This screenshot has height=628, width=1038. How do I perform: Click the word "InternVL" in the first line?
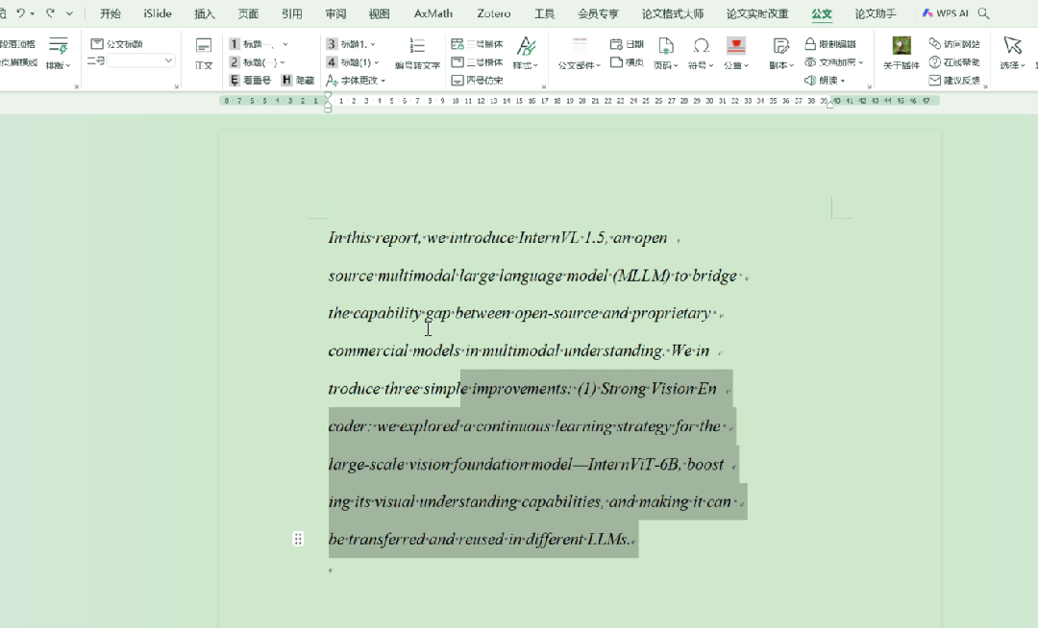coord(549,237)
